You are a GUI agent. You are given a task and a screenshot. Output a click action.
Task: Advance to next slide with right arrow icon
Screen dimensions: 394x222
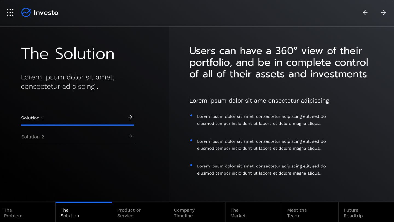pyautogui.click(x=383, y=13)
